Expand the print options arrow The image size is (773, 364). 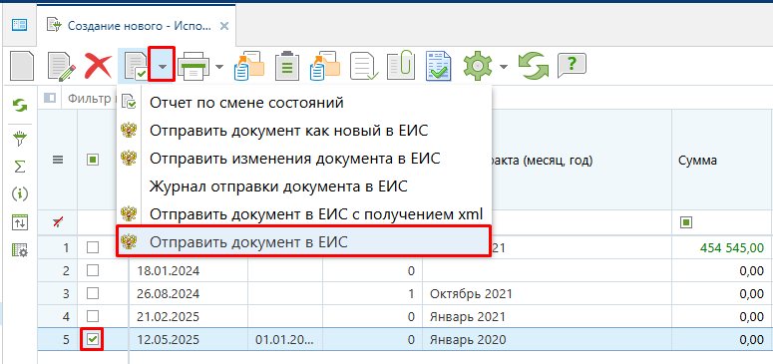tap(218, 66)
